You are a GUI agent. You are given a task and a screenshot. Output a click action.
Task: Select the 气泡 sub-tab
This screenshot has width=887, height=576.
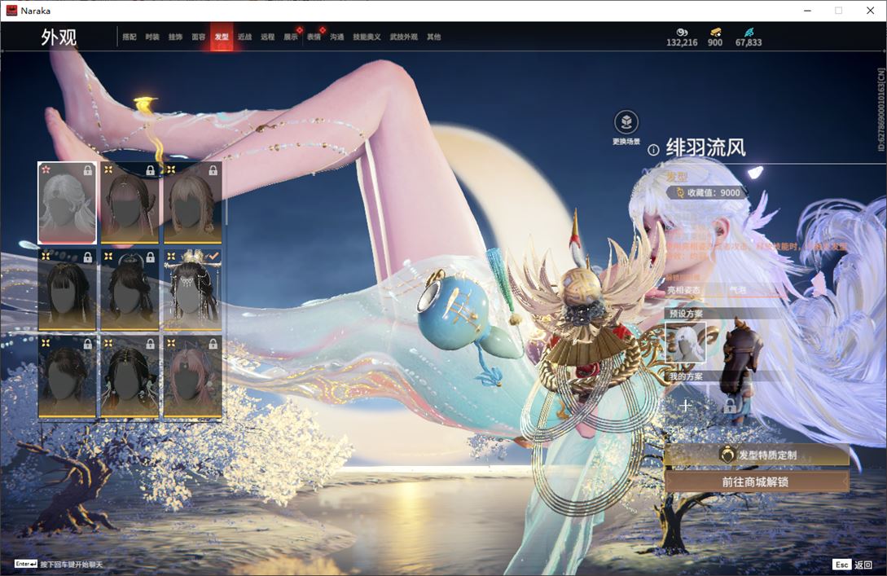[738, 290]
